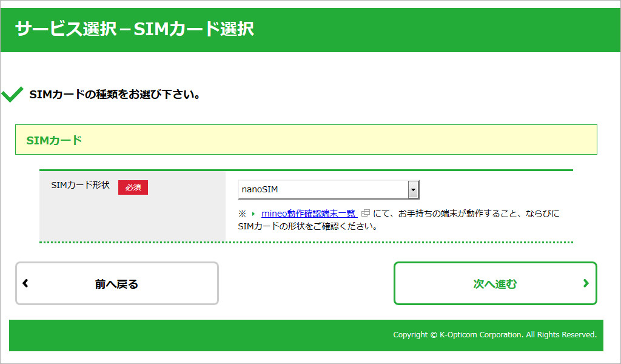The height and width of the screenshot is (364, 621).
Task: Click the SIMカードの種類をお選び下さい heading
Action: (115, 95)
